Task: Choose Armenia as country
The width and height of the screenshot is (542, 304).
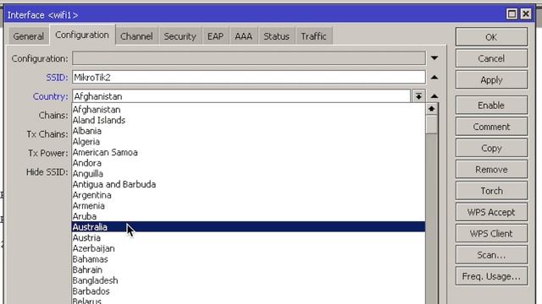Action: 248,206
